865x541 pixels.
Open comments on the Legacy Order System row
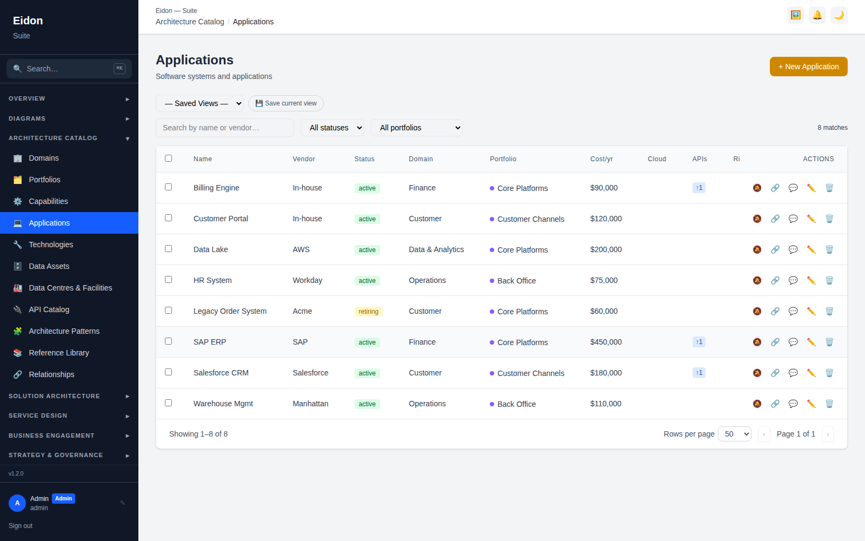click(793, 311)
